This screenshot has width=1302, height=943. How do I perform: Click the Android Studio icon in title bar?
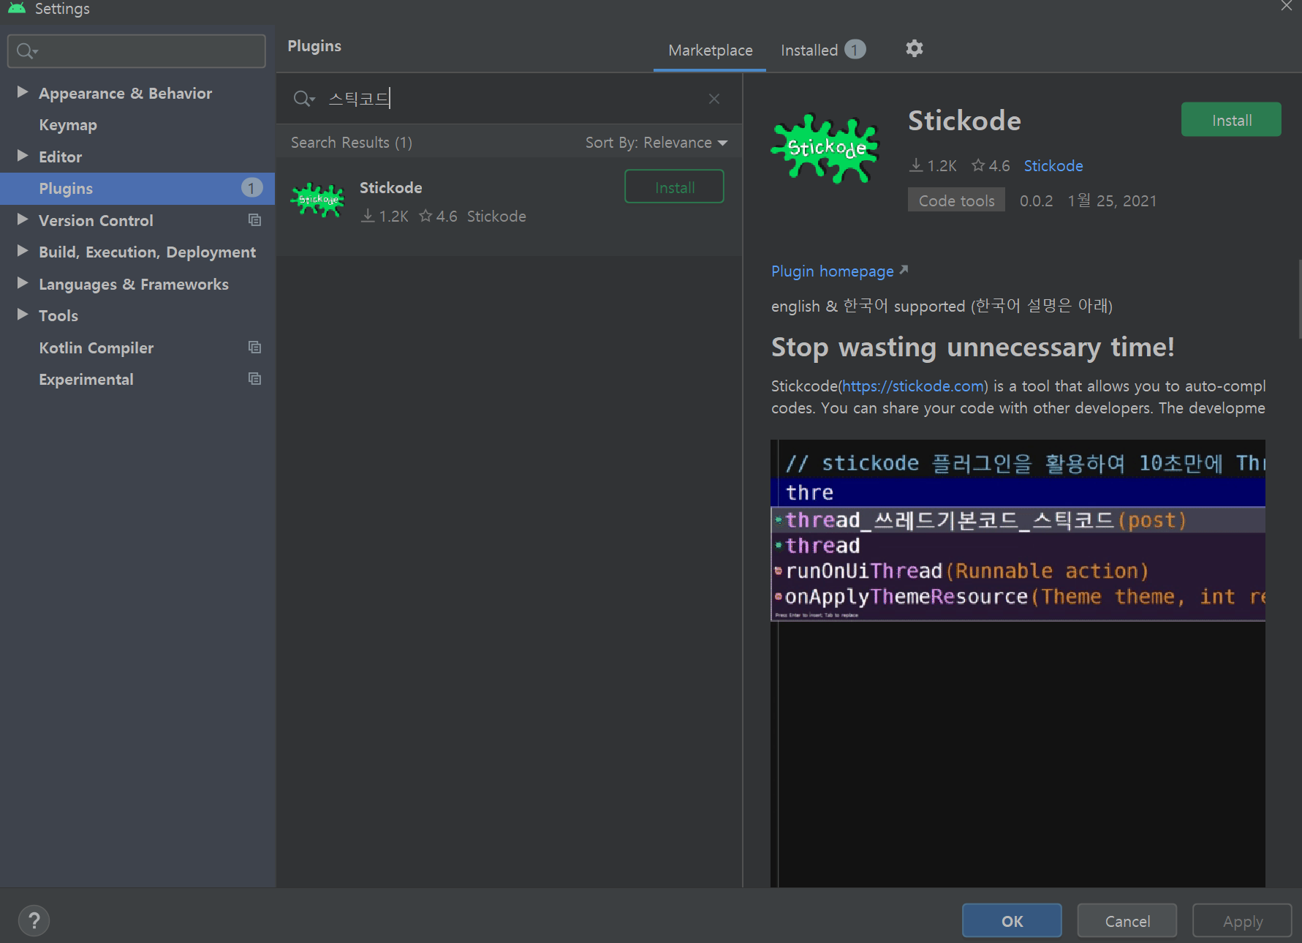coord(16,8)
